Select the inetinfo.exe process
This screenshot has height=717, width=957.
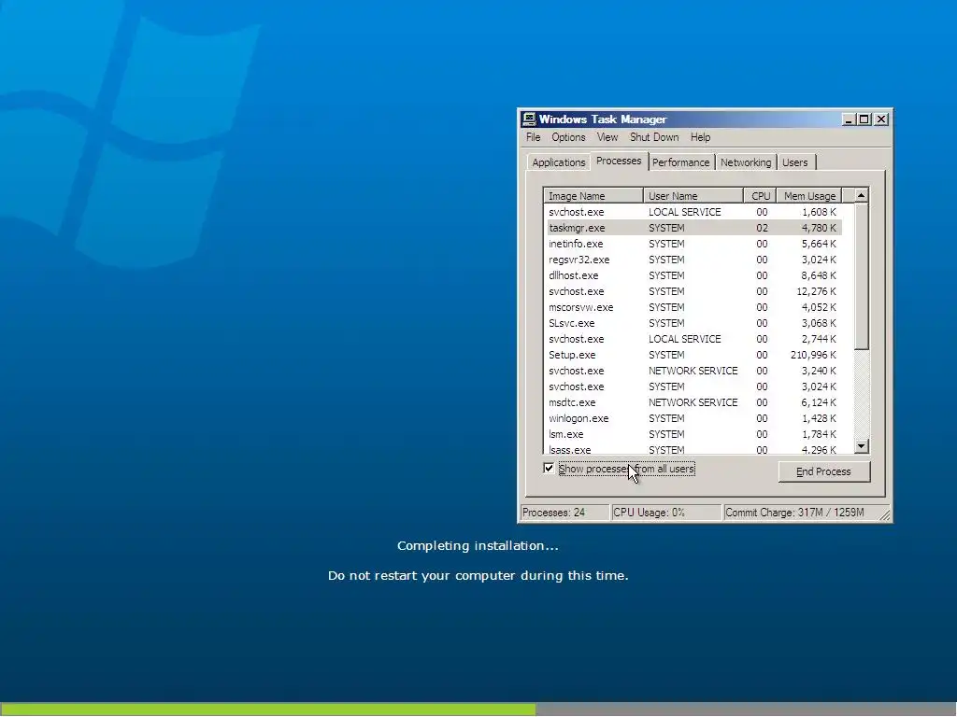pos(693,244)
